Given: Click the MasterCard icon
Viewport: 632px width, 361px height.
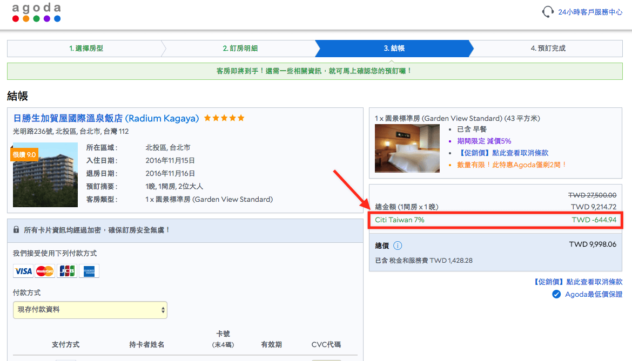Looking at the screenshot, I should tap(45, 271).
